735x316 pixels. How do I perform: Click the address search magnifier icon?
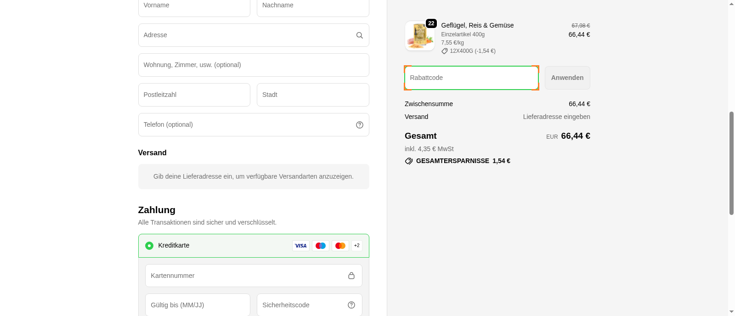[x=359, y=35]
